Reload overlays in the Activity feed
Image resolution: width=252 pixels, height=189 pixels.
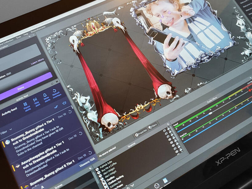pyautogui.click(x=55, y=92)
